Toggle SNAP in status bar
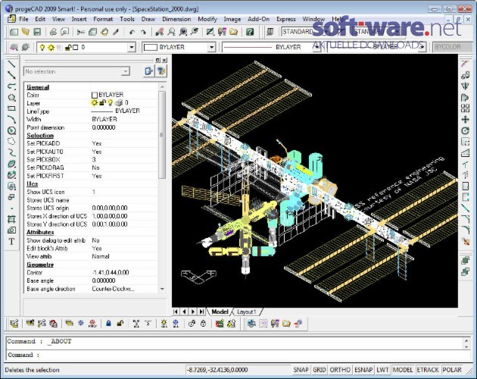Image resolution: width=477 pixels, height=379 pixels. tap(301, 370)
